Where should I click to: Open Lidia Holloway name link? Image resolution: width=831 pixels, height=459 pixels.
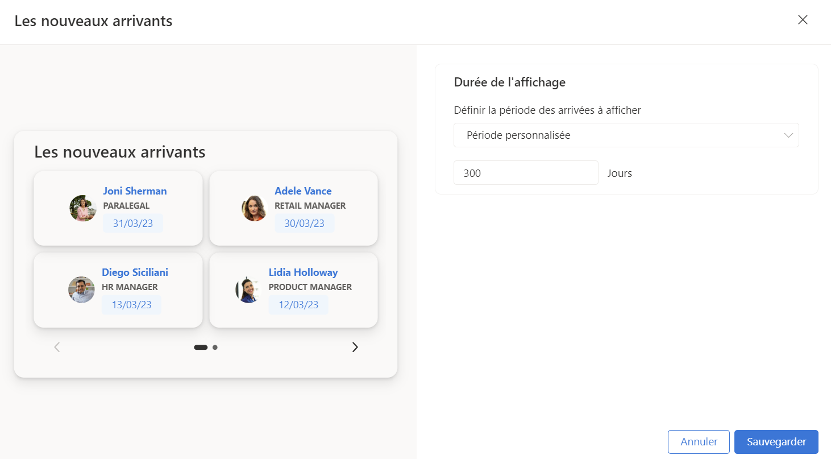tap(303, 272)
